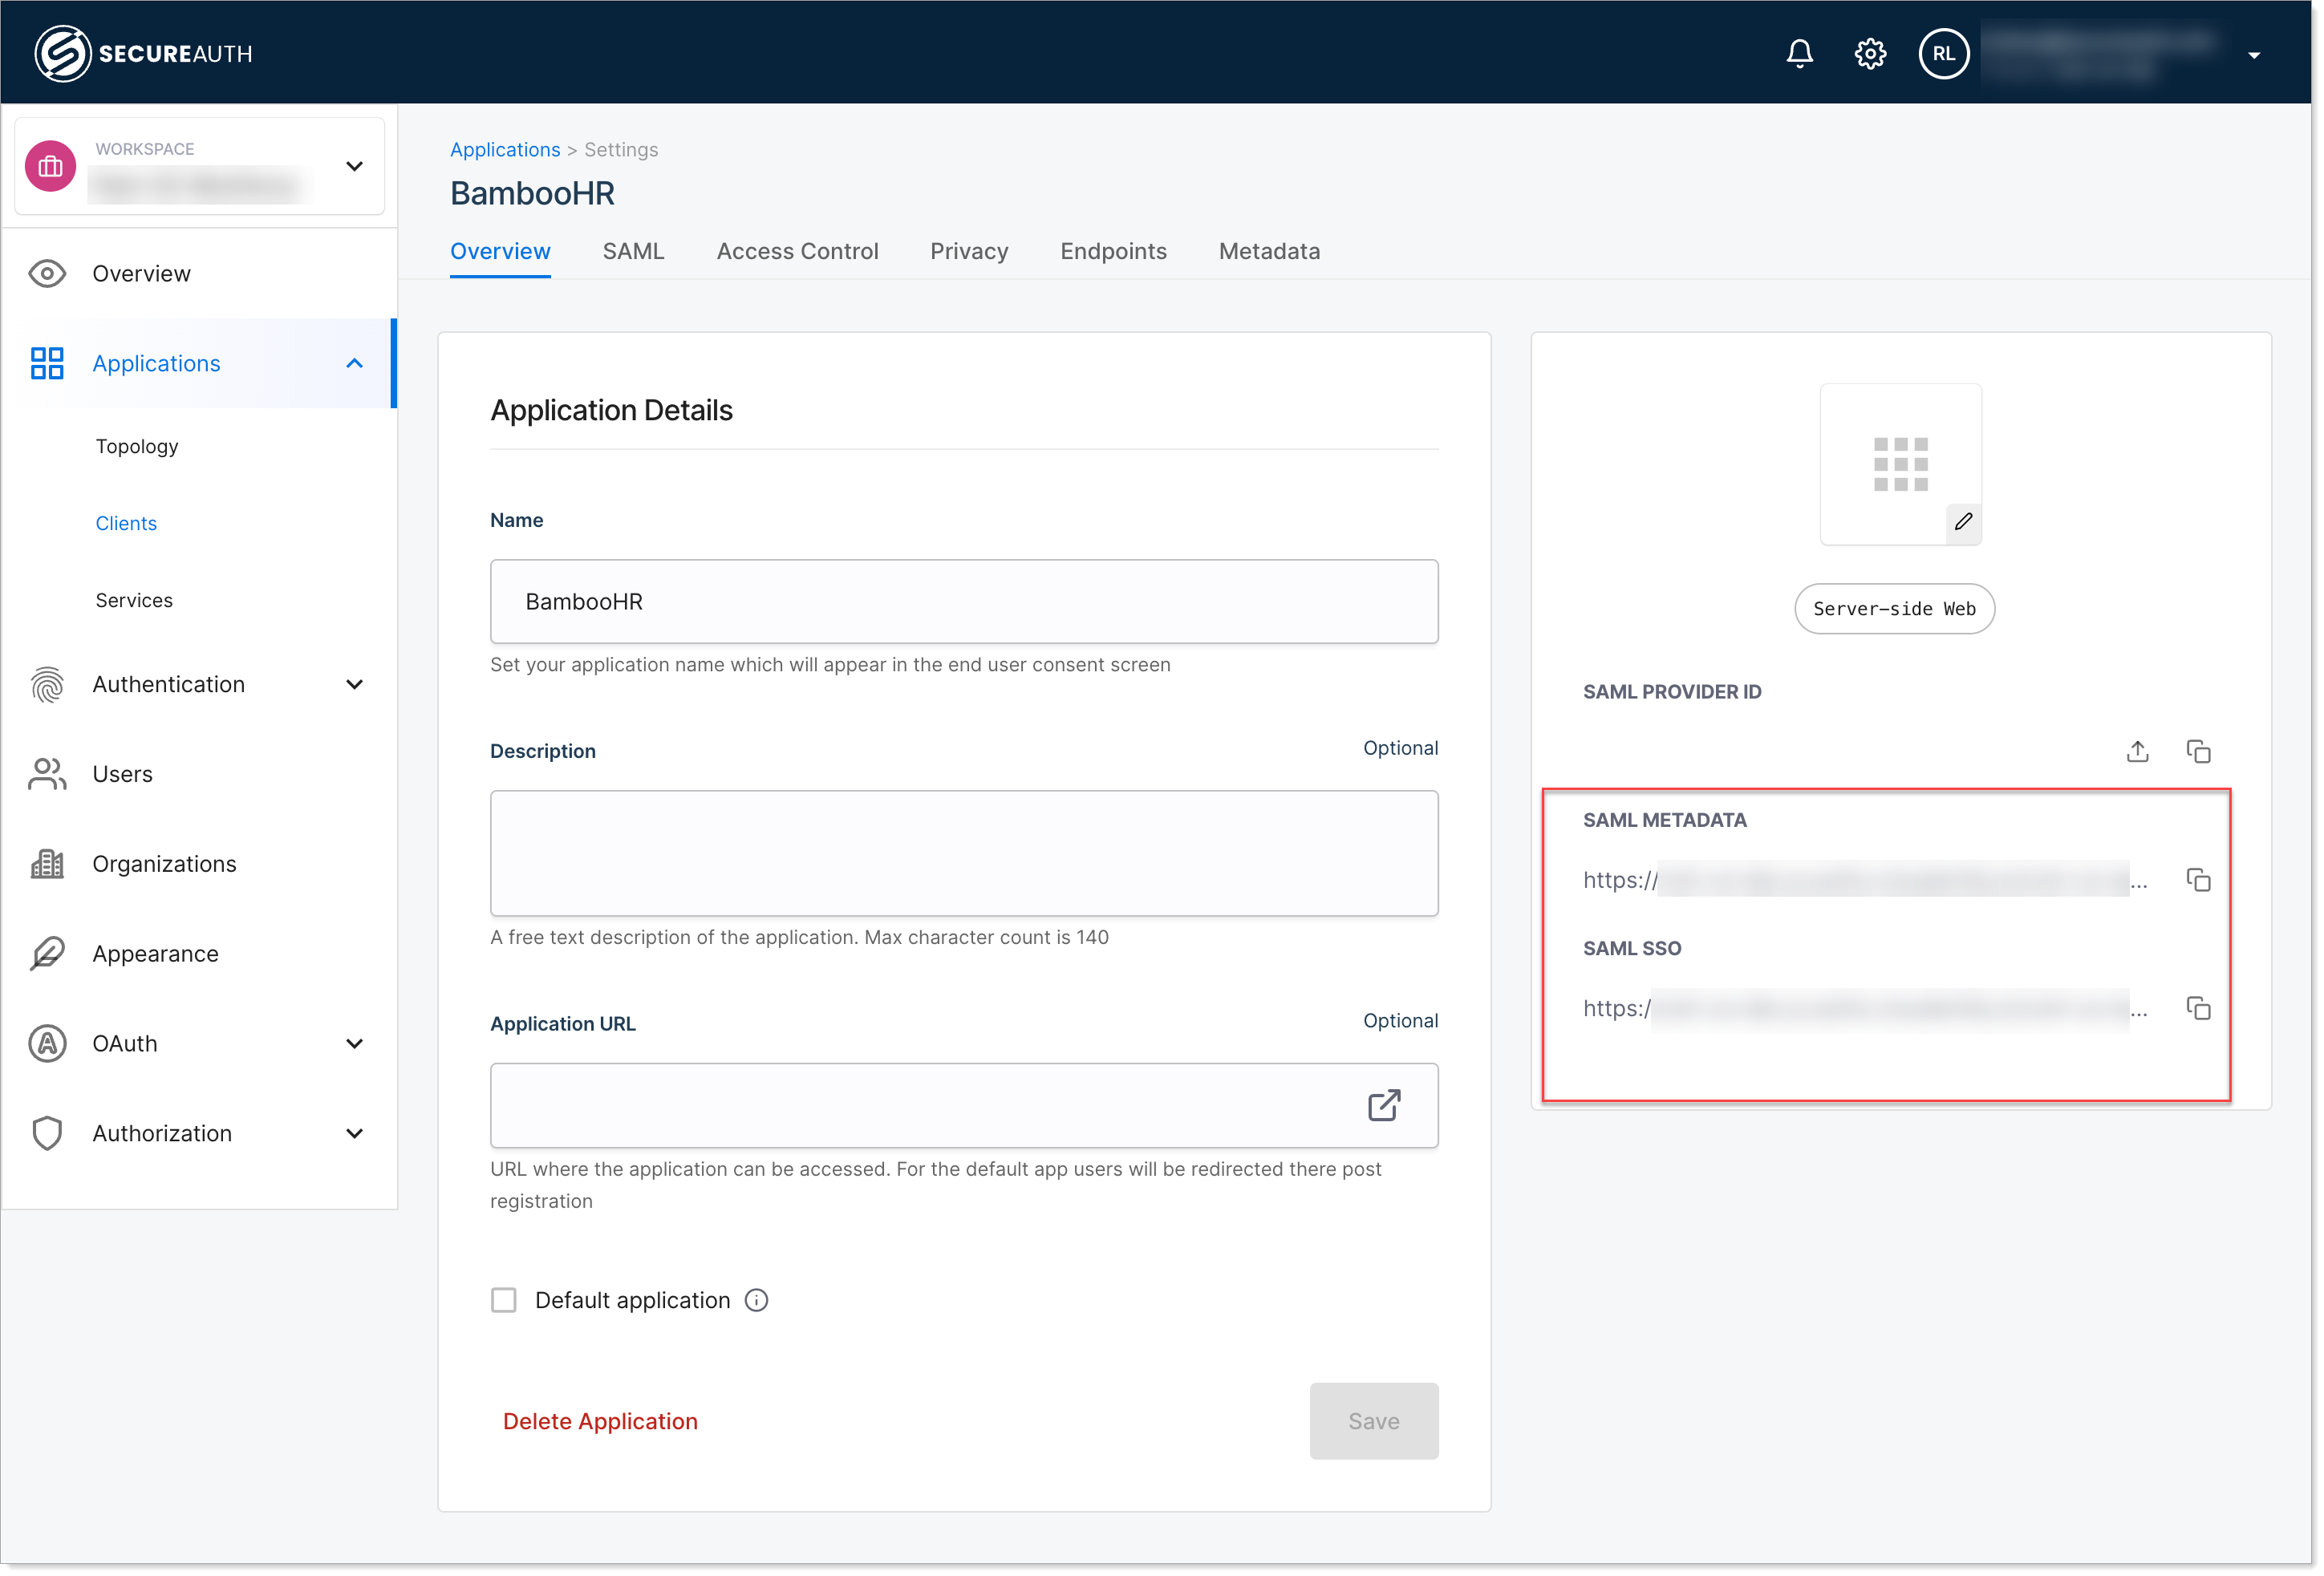Click the Appearance feather icon

[x=47, y=954]
